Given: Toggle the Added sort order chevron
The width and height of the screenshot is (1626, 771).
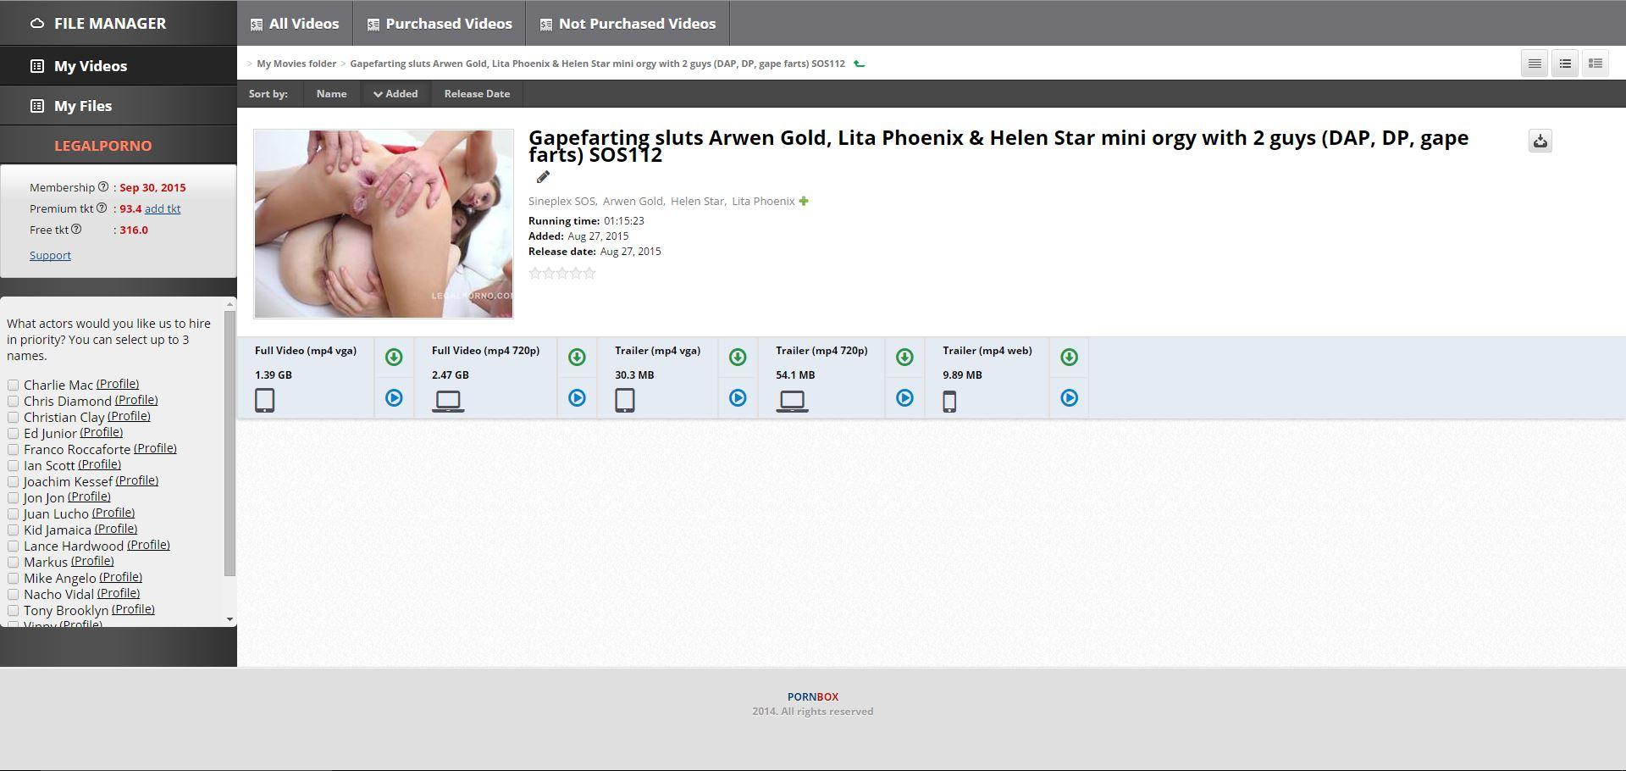Looking at the screenshot, I should point(378,94).
